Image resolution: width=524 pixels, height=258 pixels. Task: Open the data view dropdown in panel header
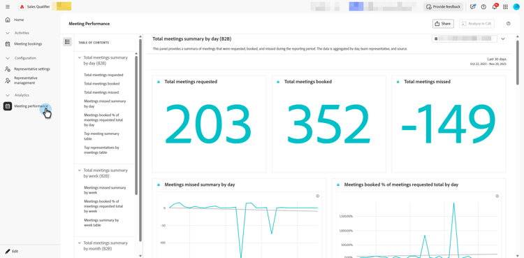(464, 39)
